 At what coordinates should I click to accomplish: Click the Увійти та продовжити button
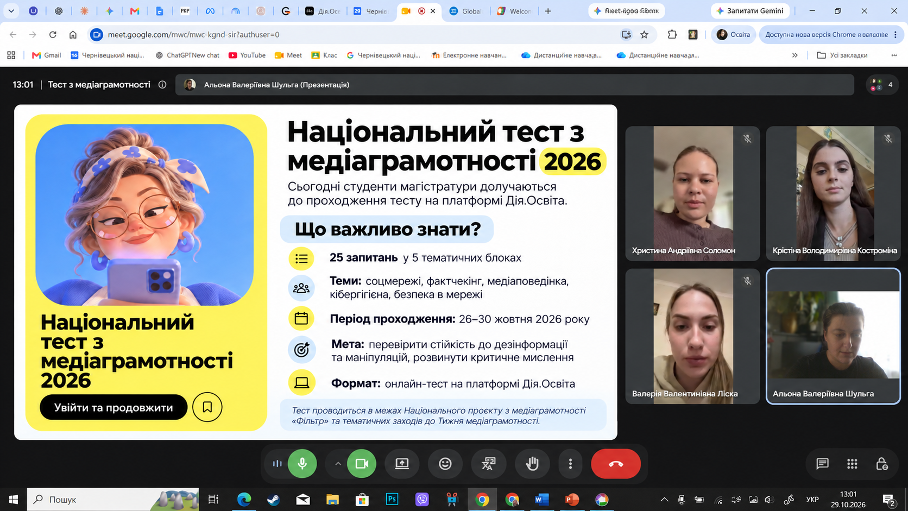click(x=113, y=407)
